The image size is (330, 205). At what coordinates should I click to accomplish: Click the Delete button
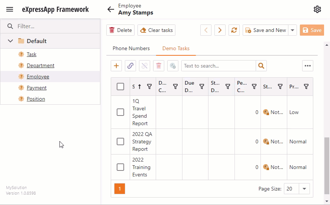(120, 30)
